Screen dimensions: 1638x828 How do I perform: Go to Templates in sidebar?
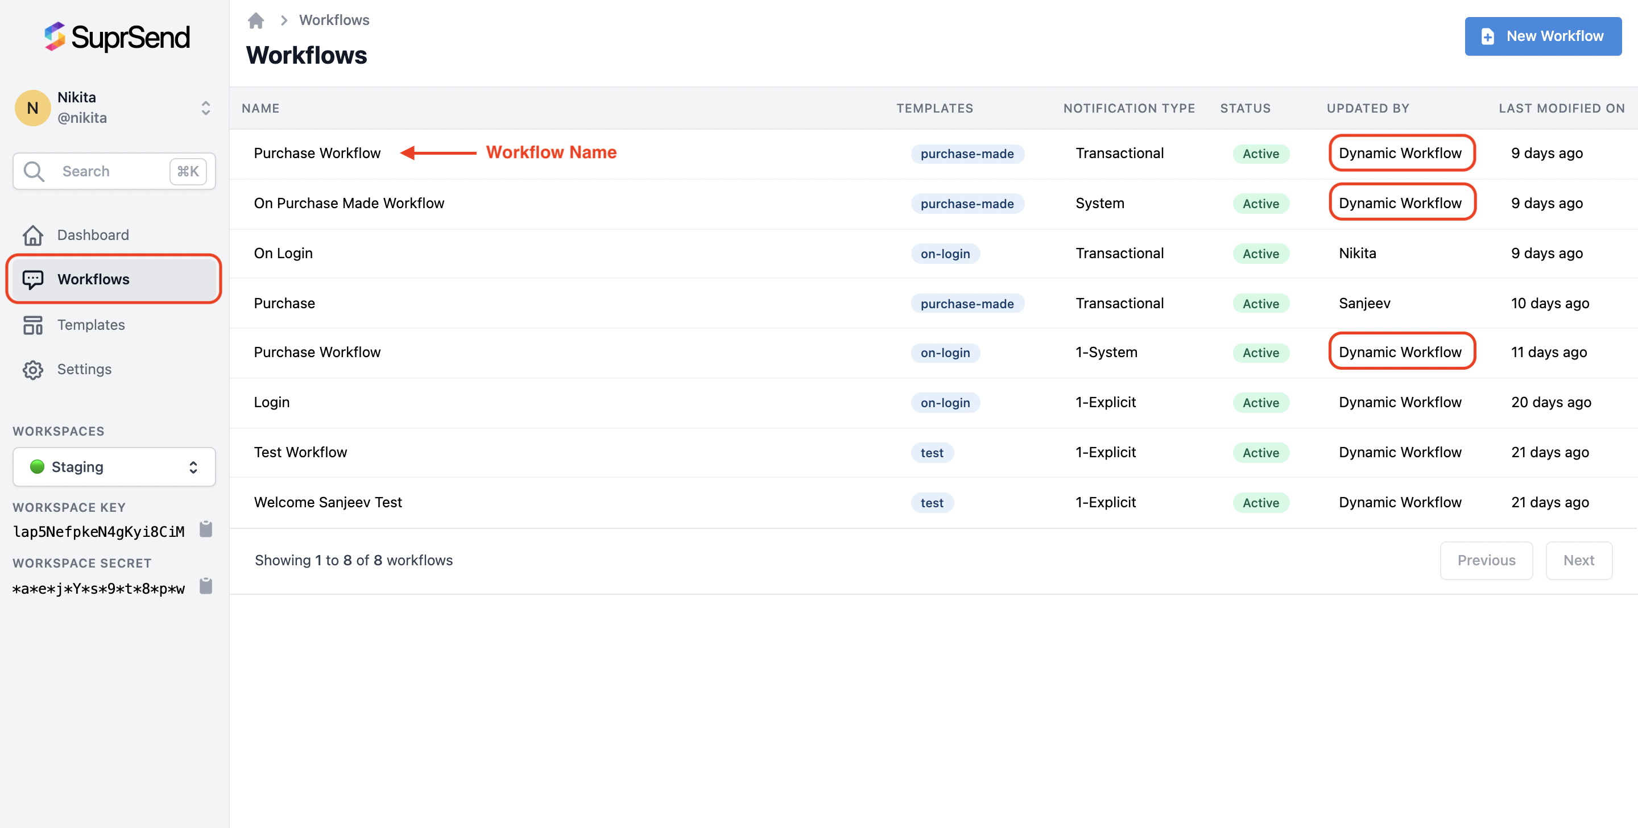tap(91, 325)
